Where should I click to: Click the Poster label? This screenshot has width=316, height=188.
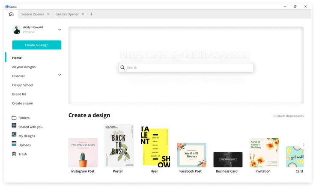[x=118, y=171]
